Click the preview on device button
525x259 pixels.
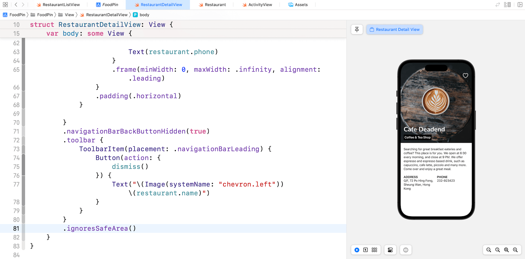[406, 250]
